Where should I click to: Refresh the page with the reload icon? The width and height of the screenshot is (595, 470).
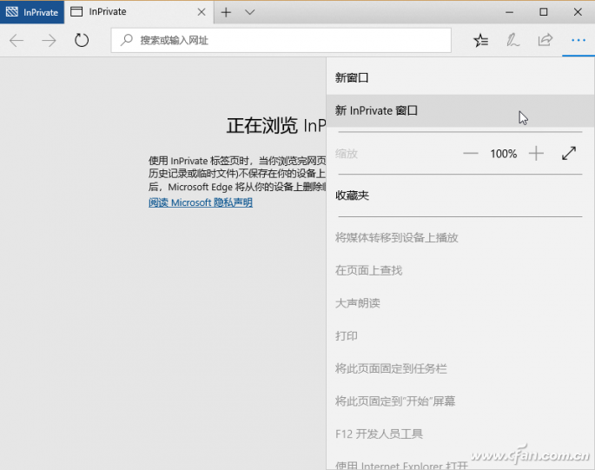pyautogui.click(x=81, y=40)
